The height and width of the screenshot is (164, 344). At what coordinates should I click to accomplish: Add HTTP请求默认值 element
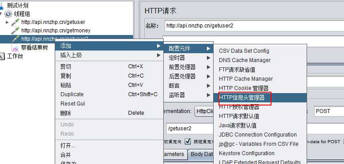[260, 116]
